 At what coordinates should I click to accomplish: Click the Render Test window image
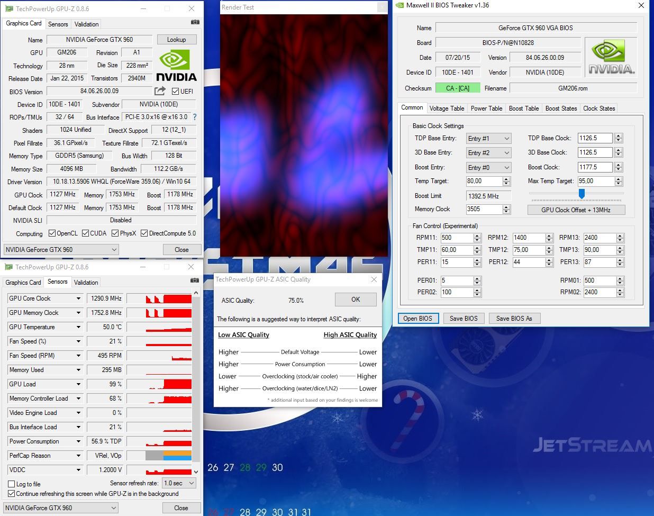[304, 135]
